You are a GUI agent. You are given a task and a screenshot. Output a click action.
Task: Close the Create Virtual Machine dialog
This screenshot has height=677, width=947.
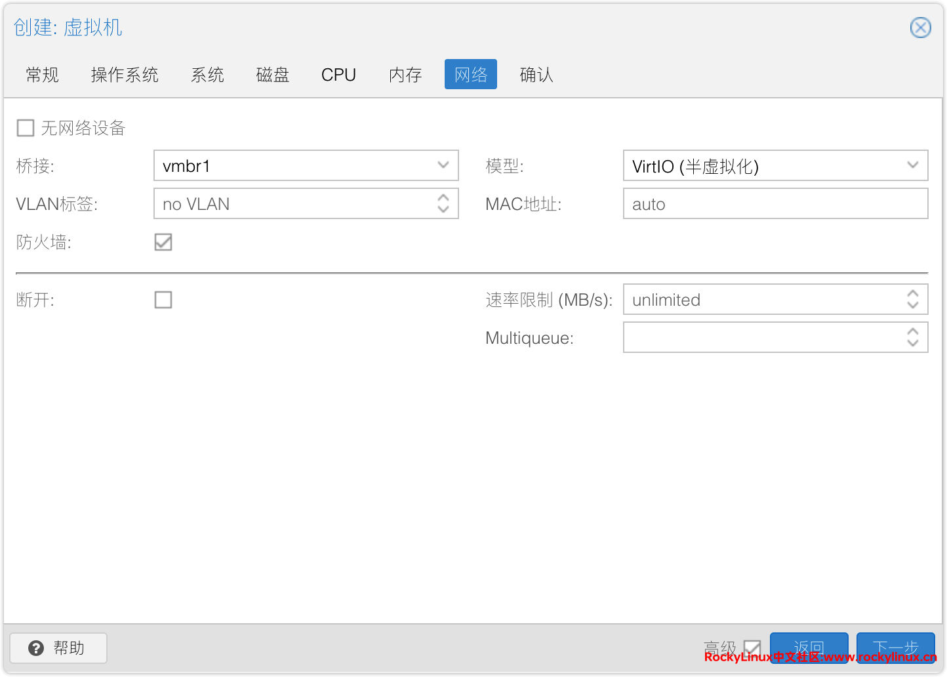coord(920,28)
